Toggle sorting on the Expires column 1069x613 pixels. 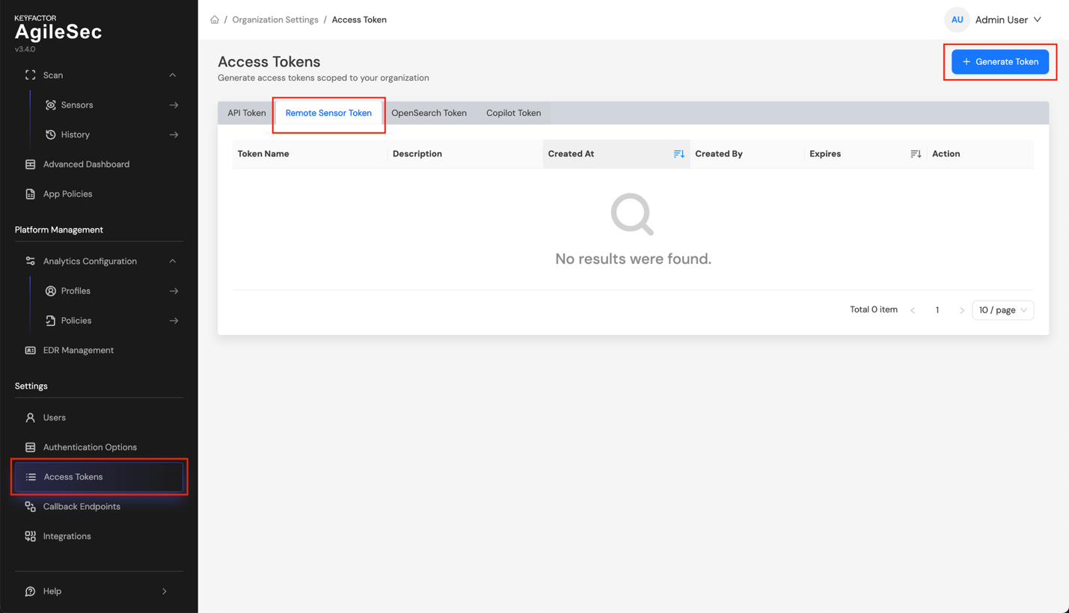tap(914, 153)
